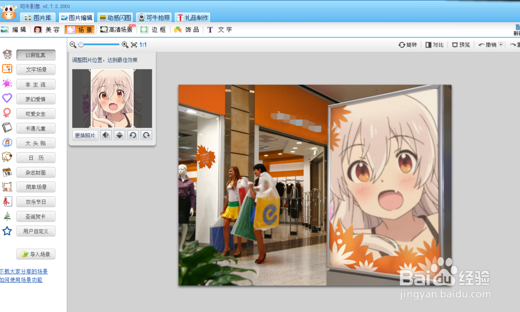Image resolution: width=520 pixels, height=312 pixels.
Task: Click the calendar icon beside 杂志封面
Action: 7,172
